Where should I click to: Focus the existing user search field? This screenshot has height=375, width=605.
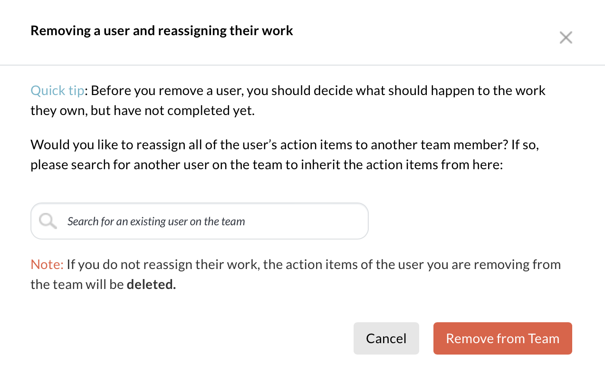coord(200,221)
